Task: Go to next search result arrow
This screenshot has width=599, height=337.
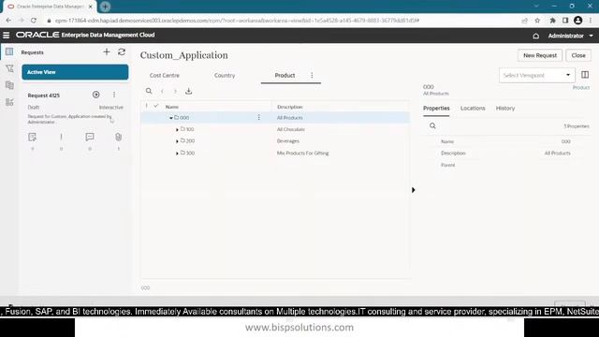Action: coord(175,91)
